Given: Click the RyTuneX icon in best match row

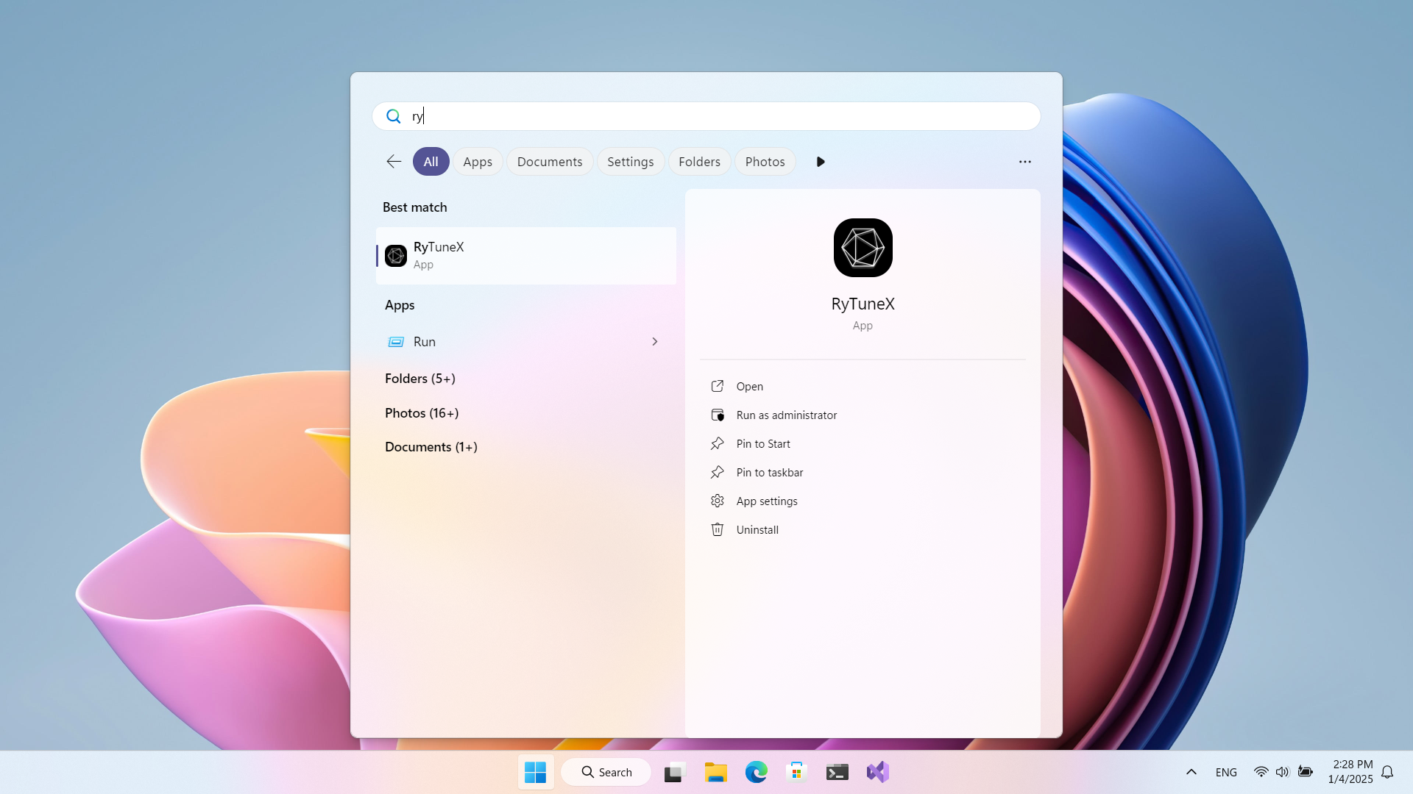Looking at the screenshot, I should pos(396,255).
